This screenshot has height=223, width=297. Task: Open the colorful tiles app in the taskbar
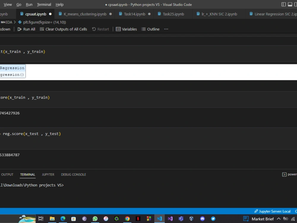click(x=149, y=219)
